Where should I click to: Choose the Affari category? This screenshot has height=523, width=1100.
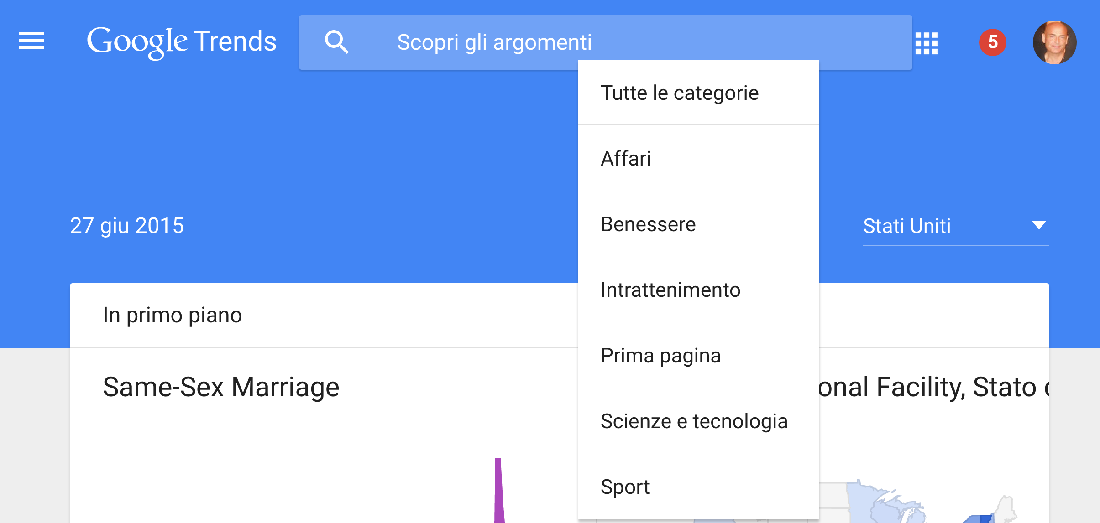pos(626,159)
